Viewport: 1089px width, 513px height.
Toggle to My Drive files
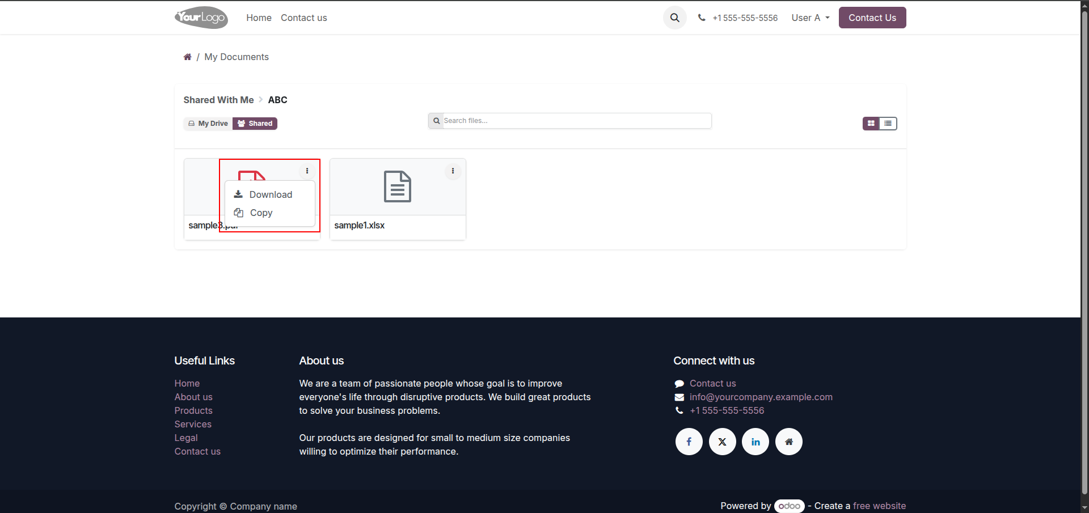208,124
